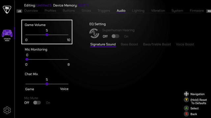Viewport: 211px width, 118px height.
Task: Click the Mic Monitoring slider handle
Action: tap(27, 59)
